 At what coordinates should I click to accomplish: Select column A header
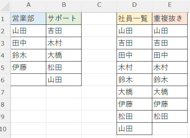coord(28,5)
